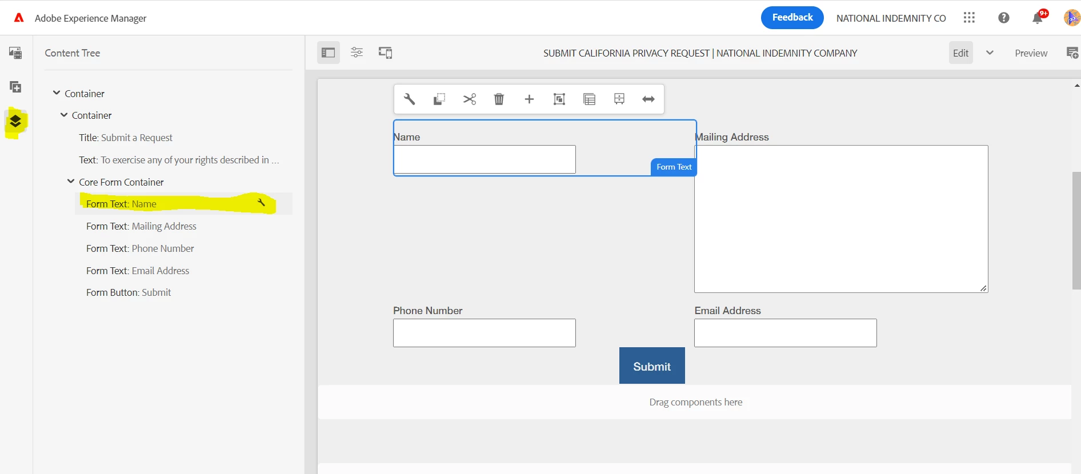Click the Cut scissors icon

470,99
